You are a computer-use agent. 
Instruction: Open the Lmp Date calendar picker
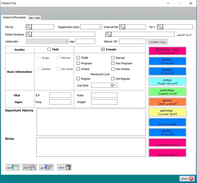(113, 85)
